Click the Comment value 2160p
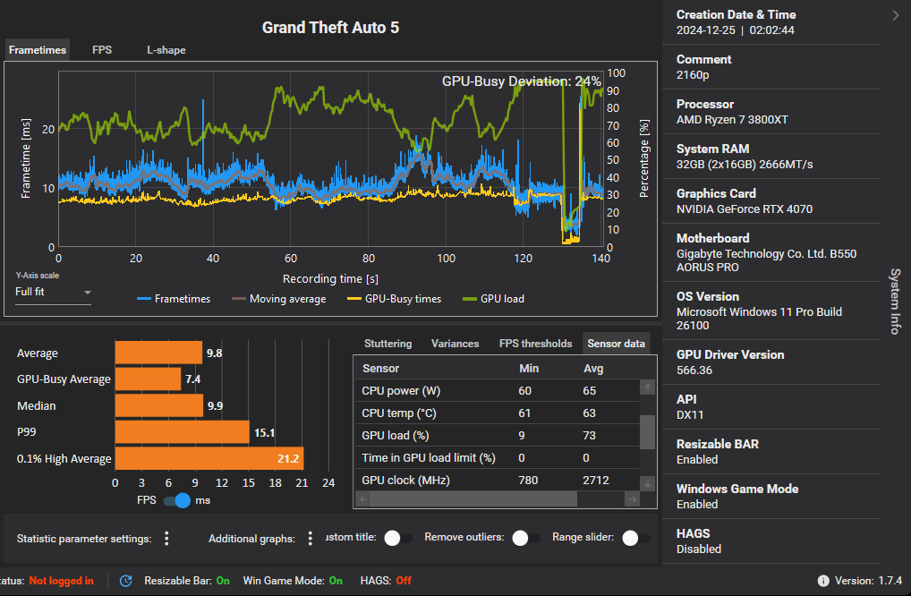Viewport: 911px width, 596px height. [693, 75]
